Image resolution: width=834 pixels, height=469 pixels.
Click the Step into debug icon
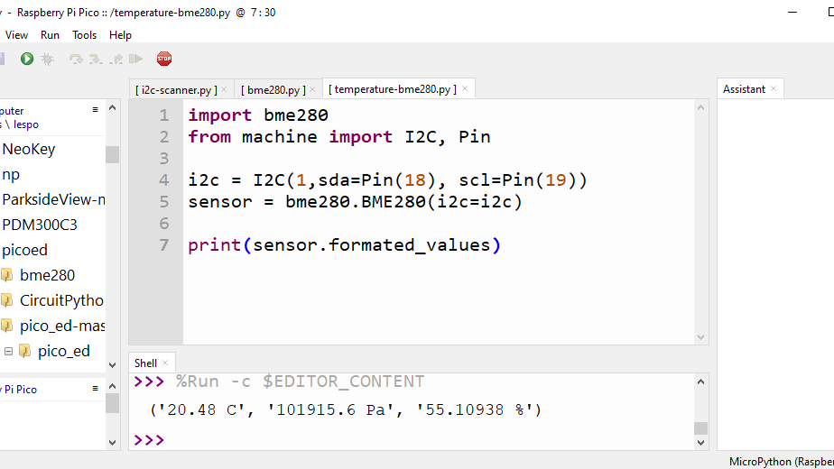(x=96, y=59)
